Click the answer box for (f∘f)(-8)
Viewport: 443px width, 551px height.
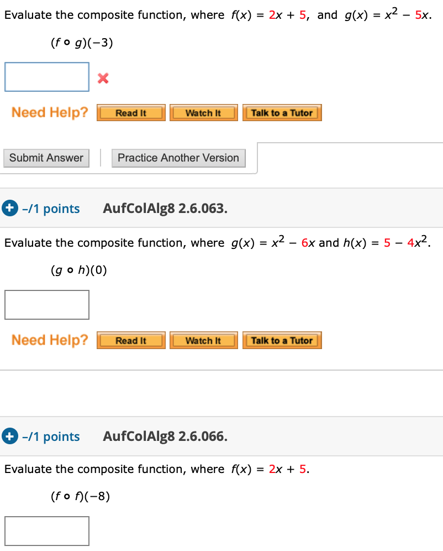click(x=46, y=531)
